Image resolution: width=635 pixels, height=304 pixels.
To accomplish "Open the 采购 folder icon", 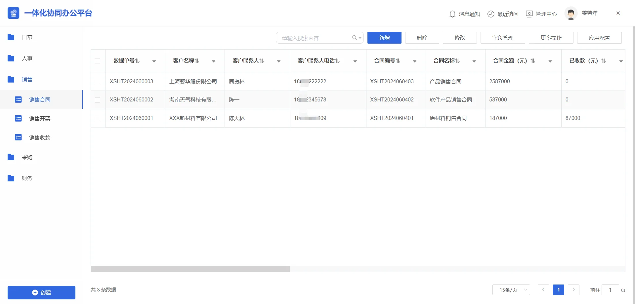I will 11,157.
